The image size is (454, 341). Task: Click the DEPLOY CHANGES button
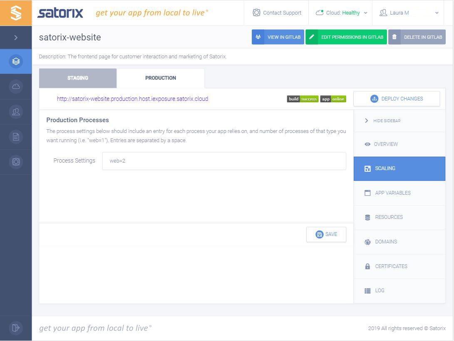pos(396,98)
